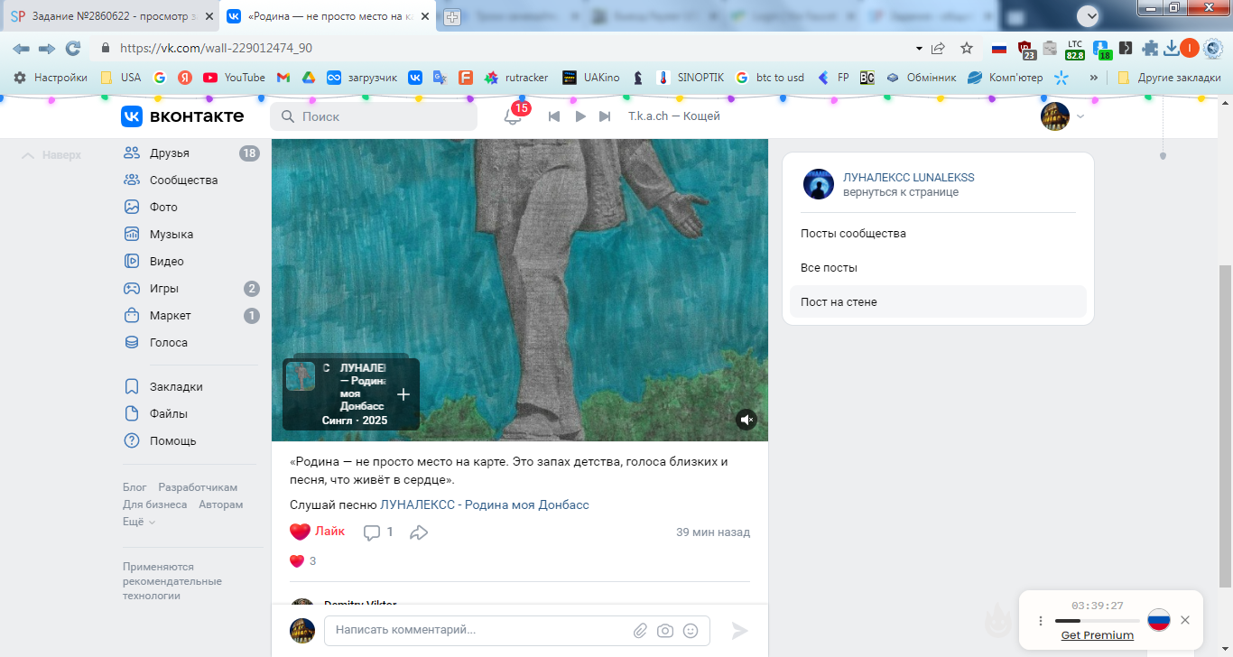Select Посты сообщества filter
Image resolution: width=1233 pixels, height=657 pixels.
click(938, 234)
